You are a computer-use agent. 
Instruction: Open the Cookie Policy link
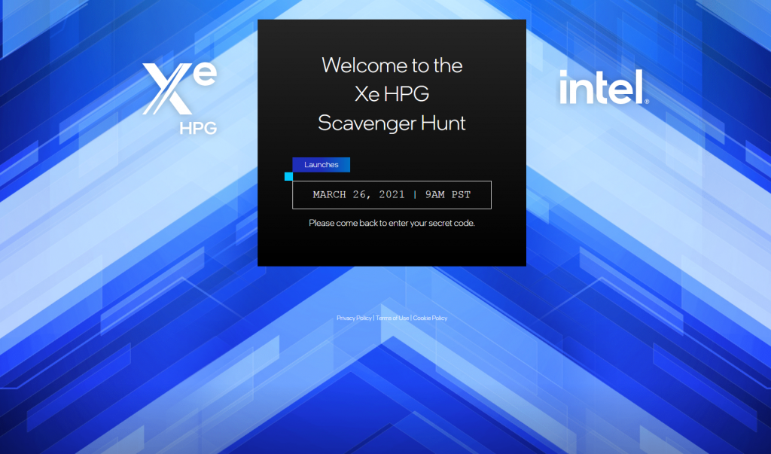point(430,318)
